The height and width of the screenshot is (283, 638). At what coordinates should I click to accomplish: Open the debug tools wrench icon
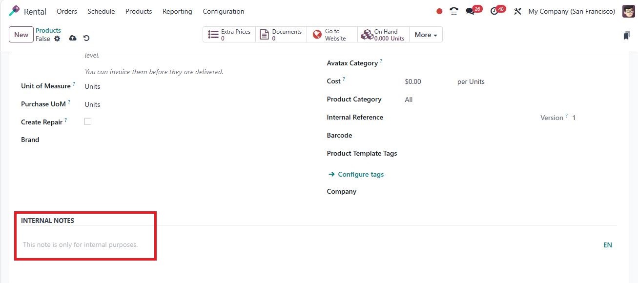[x=517, y=11]
